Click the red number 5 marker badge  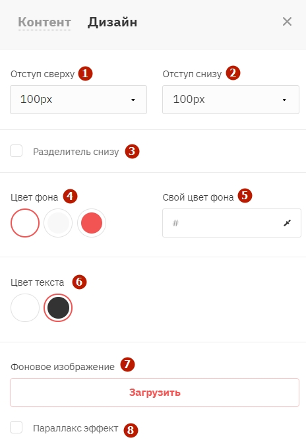click(x=245, y=196)
